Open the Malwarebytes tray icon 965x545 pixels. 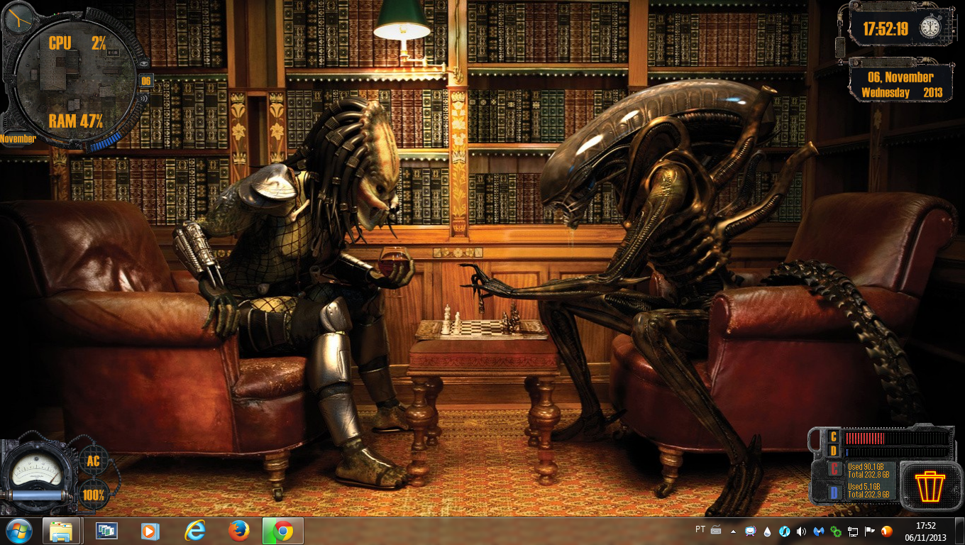click(x=819, y=531)
